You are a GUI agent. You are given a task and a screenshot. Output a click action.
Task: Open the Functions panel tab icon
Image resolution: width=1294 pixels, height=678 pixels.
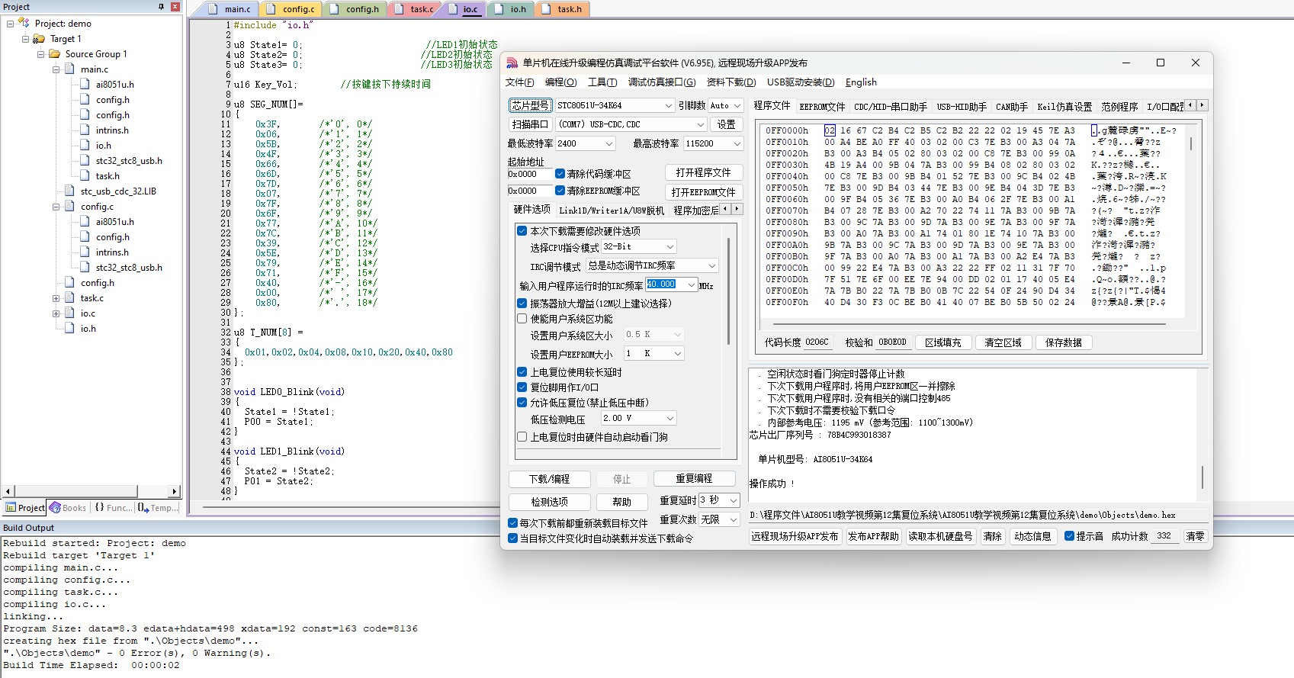99,507
